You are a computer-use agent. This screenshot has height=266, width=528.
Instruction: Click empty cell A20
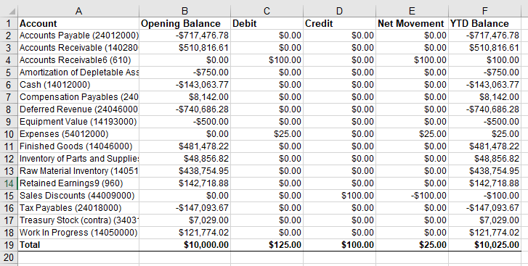coord(78,257)
